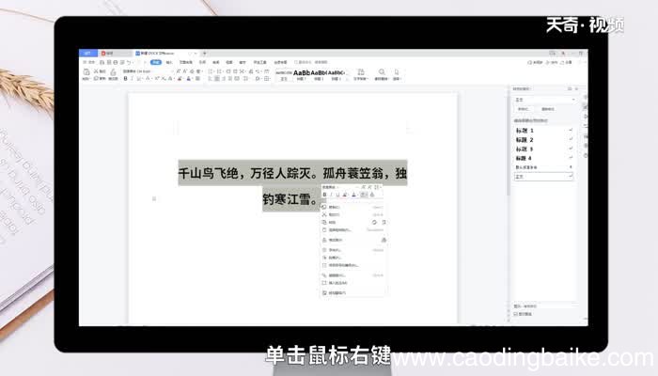Click the ribbon command search box
Viewport: 658px width, 376px height.
point(311,62)
